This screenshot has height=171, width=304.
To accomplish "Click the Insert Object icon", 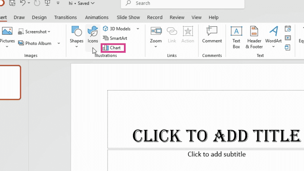I will pos(288,47).
